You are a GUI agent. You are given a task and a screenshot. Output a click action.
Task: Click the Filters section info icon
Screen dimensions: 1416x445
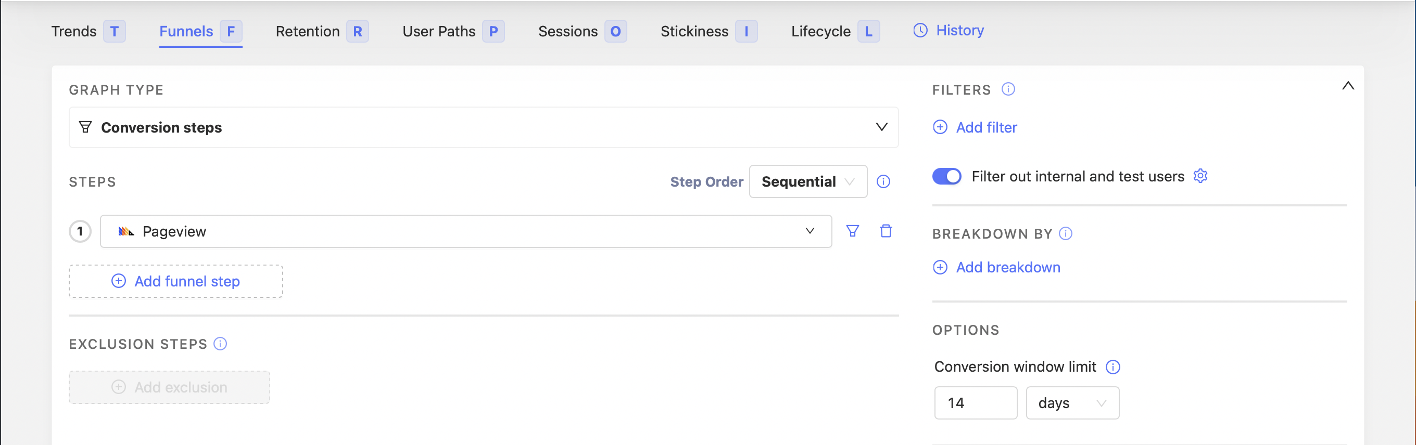click(x=1009, y=89)
